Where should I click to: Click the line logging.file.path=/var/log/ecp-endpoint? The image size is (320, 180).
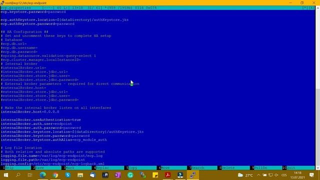43,160
